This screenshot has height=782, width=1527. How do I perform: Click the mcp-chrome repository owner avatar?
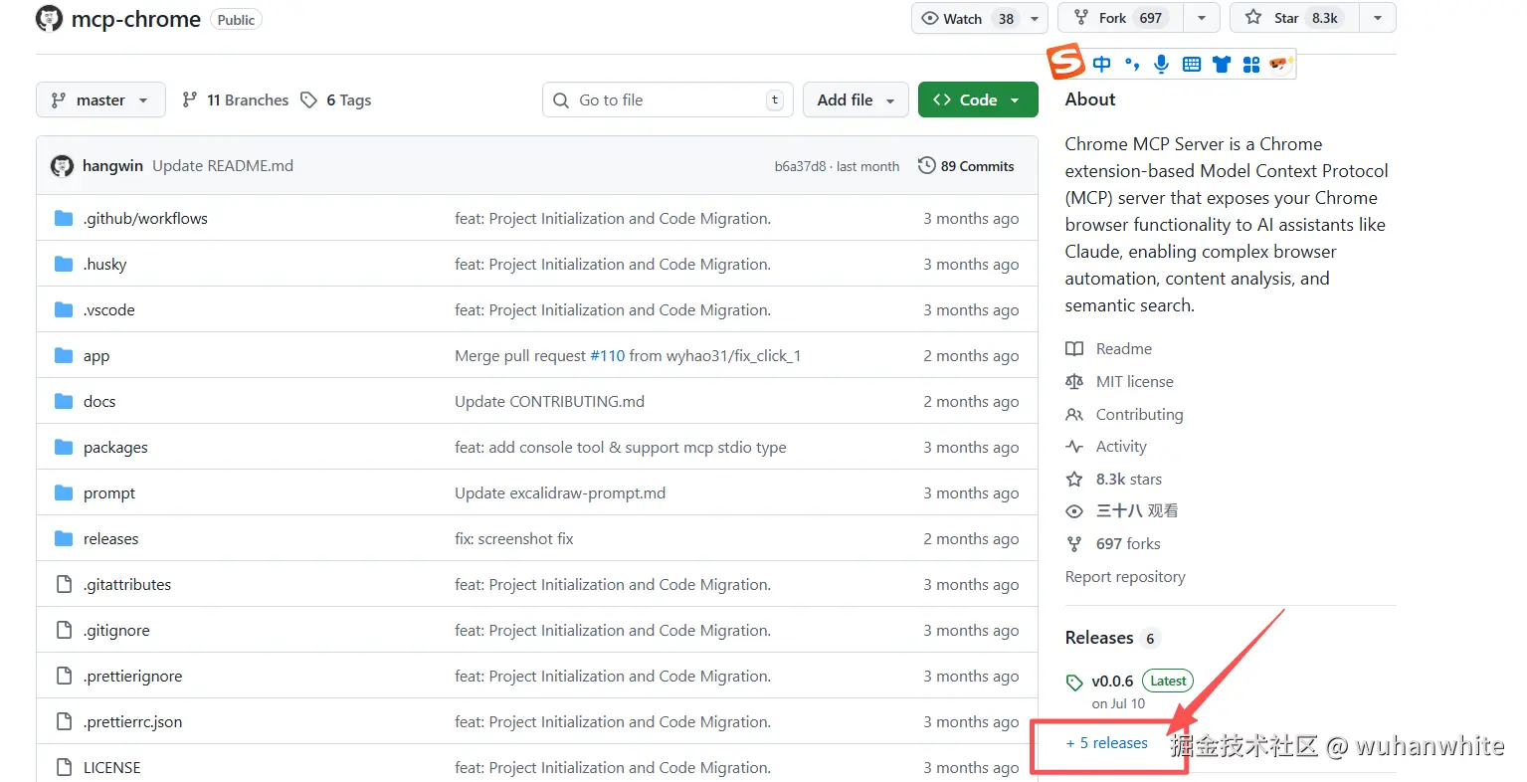pos(49,18)
